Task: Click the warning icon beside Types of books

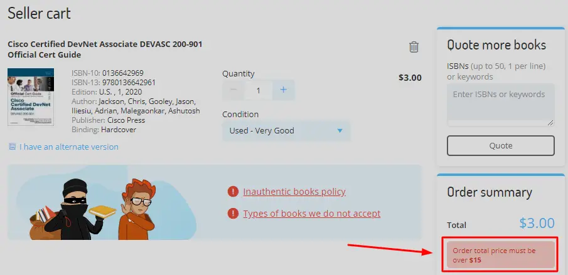Action: [x=233, y=214]
